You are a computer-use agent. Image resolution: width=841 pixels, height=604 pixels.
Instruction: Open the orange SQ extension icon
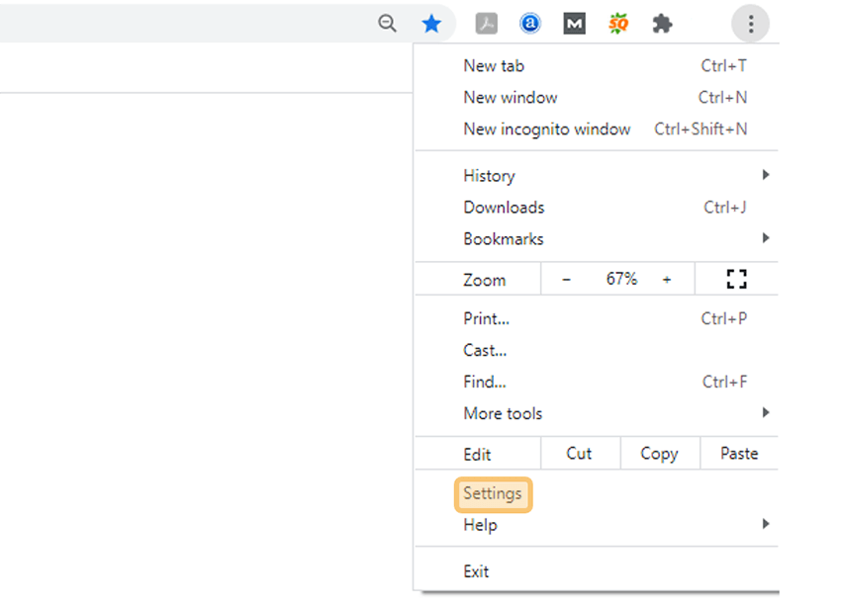pyautogui.click(x=617, y=24)
